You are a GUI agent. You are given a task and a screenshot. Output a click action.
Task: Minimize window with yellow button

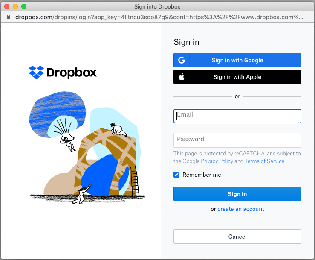coord(15,6)
